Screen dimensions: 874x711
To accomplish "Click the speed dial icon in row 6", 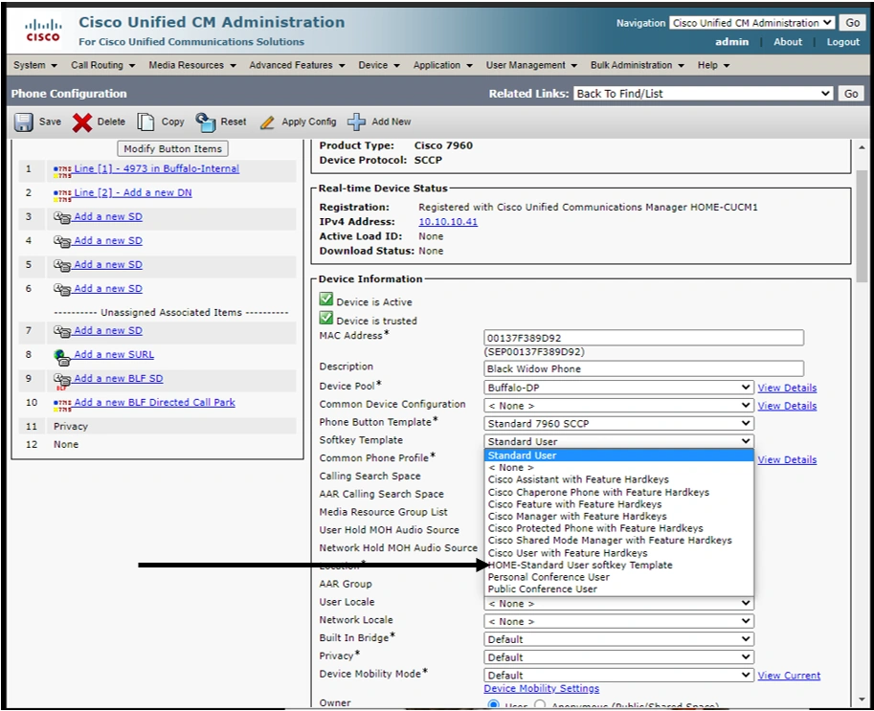I will [62, 289].
